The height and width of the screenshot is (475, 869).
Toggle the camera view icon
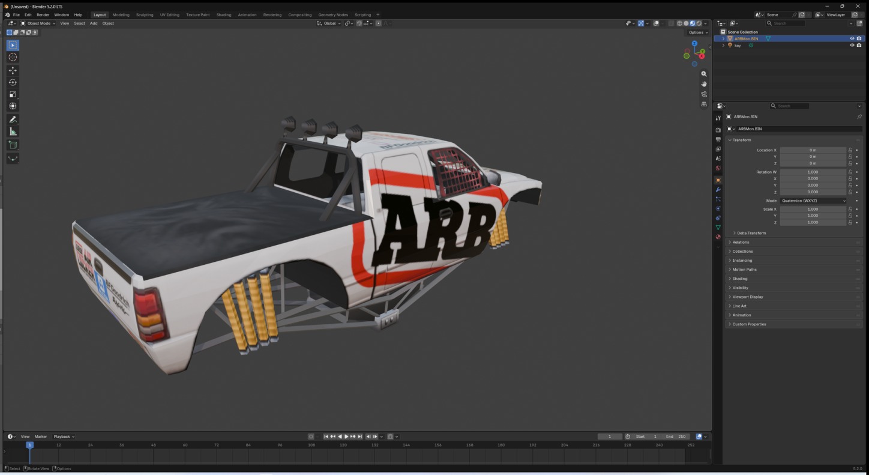tap(704, 94)
